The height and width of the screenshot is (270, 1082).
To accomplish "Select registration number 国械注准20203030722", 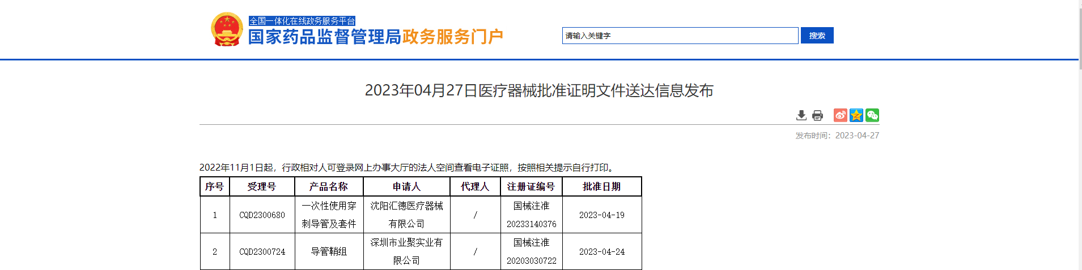I will [x=531, y=251].
